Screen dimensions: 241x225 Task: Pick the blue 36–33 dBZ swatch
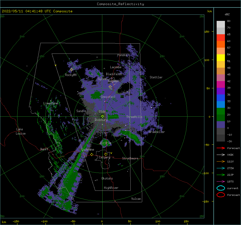(x=221, y=98)
